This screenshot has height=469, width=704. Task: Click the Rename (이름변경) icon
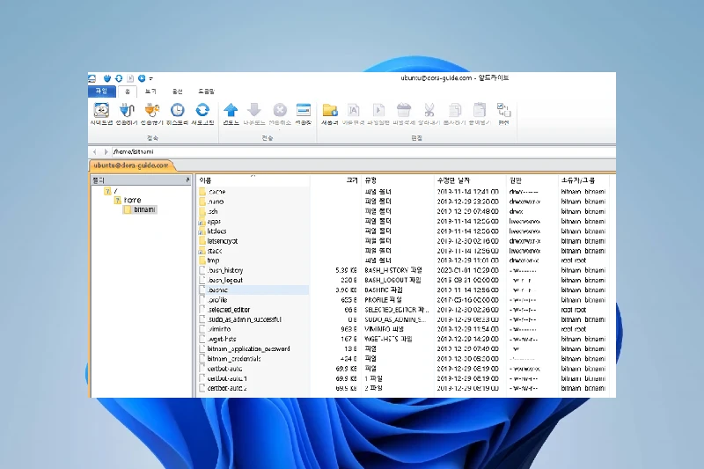pyautogui.click(x=354, y=114)
